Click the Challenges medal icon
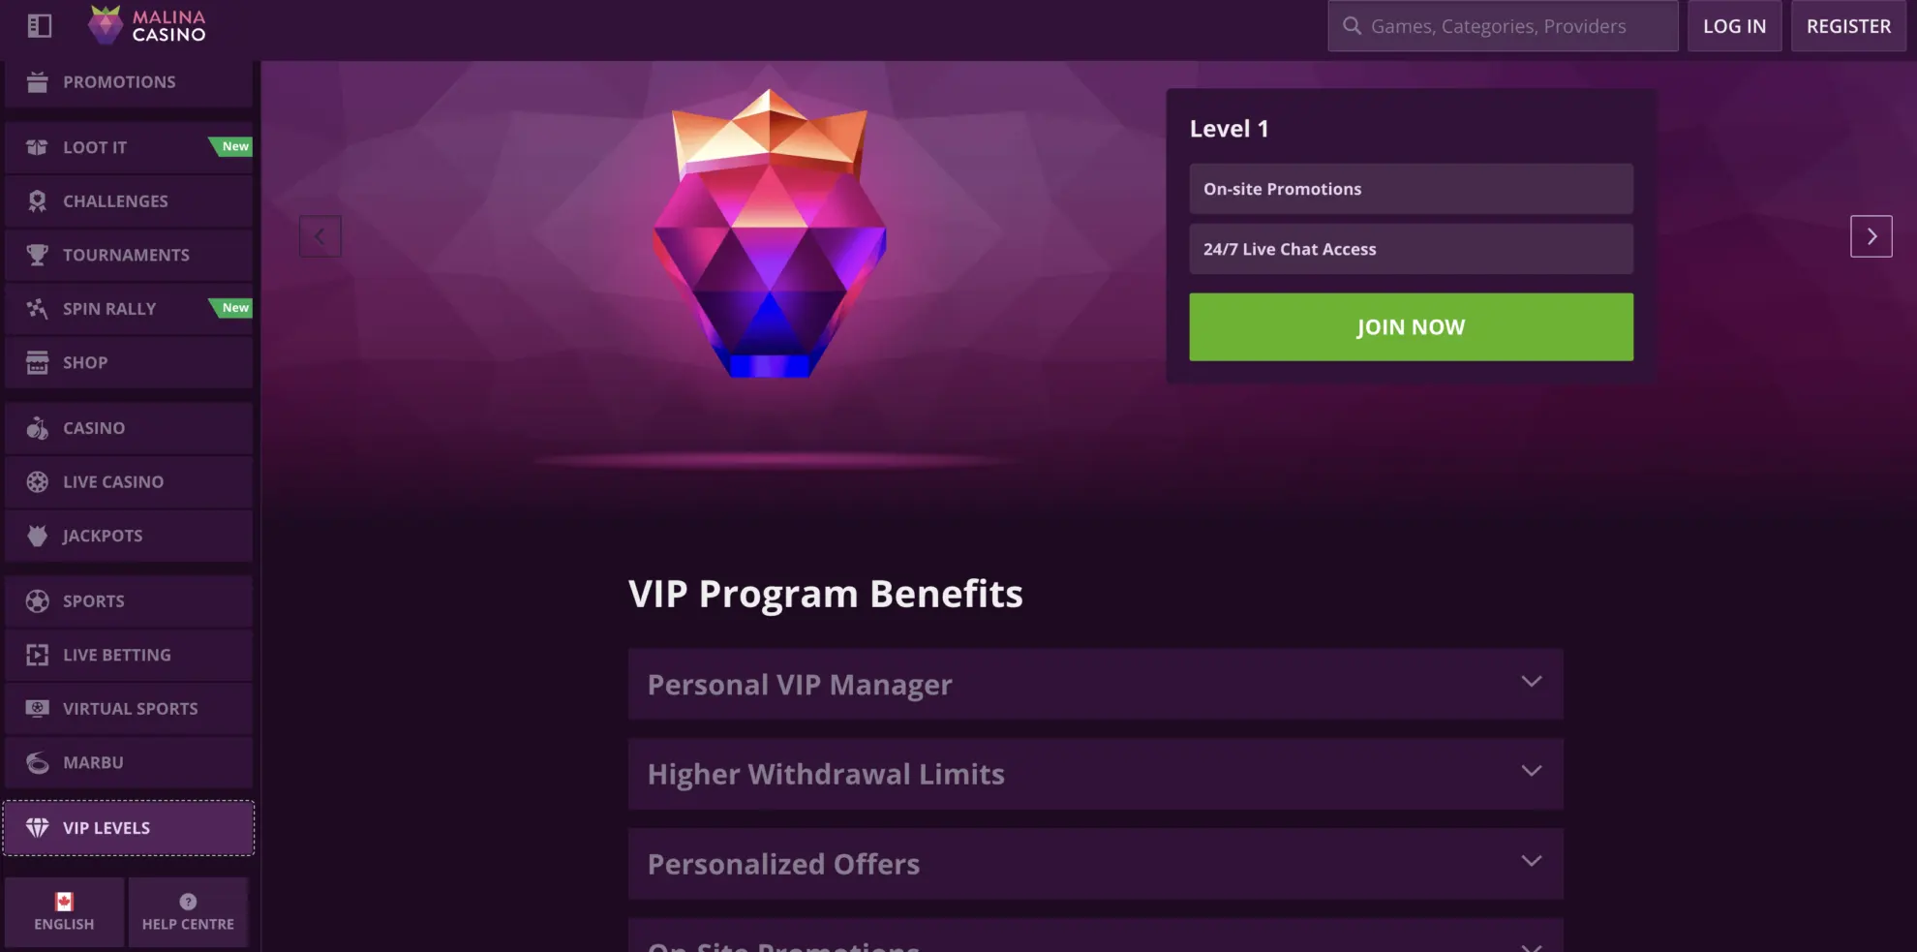This screenshot has width=1917, height=952. click(37, 200)
